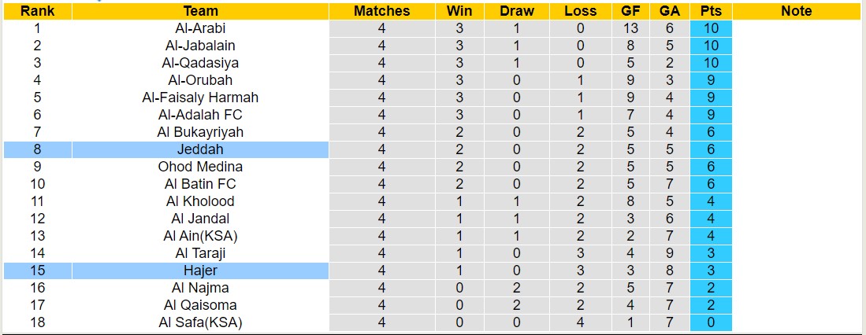Click the GF column header
The width and height of the screenshot is (866, 335).
[x=630, y=11]
